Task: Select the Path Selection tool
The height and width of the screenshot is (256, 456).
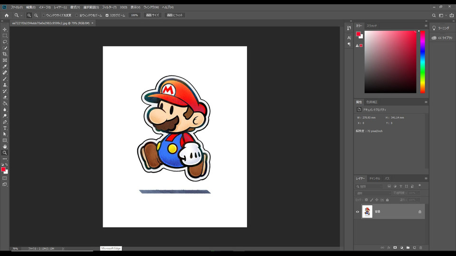Action: point(5,134)
